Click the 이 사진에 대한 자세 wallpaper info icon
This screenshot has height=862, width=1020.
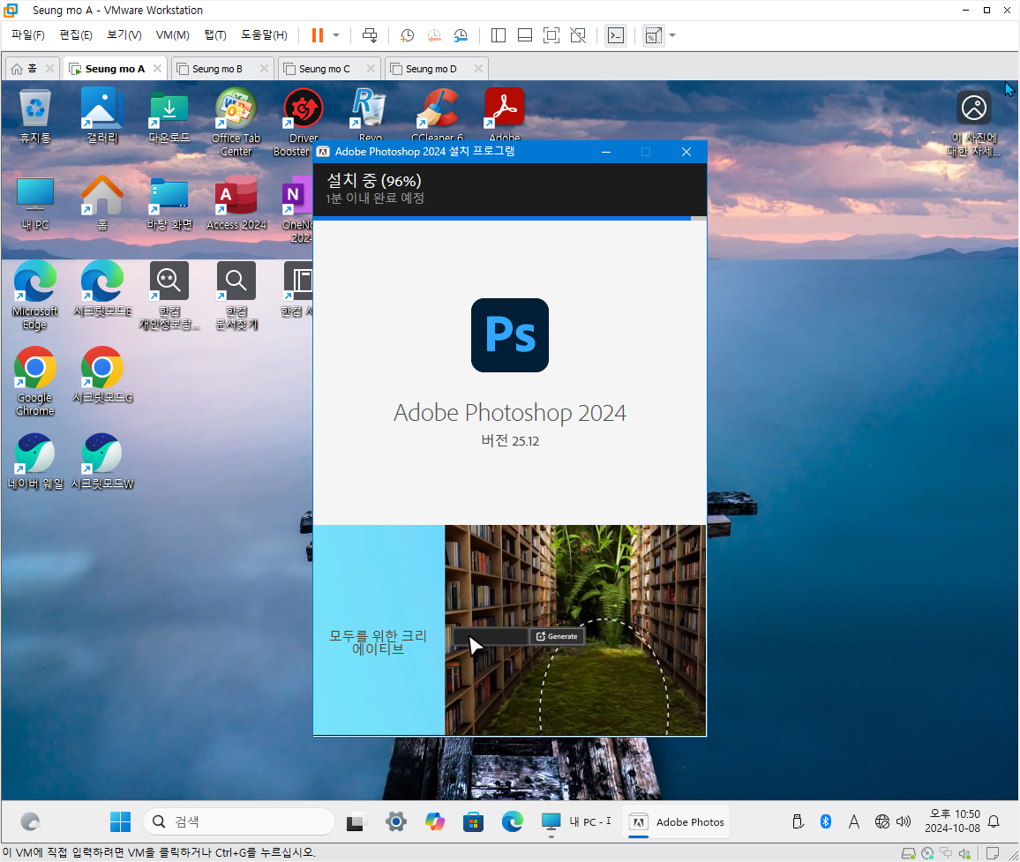pos(974,124)
